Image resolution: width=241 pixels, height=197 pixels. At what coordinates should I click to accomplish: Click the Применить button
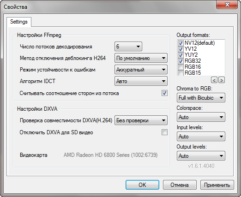click(x=217, y=185)
